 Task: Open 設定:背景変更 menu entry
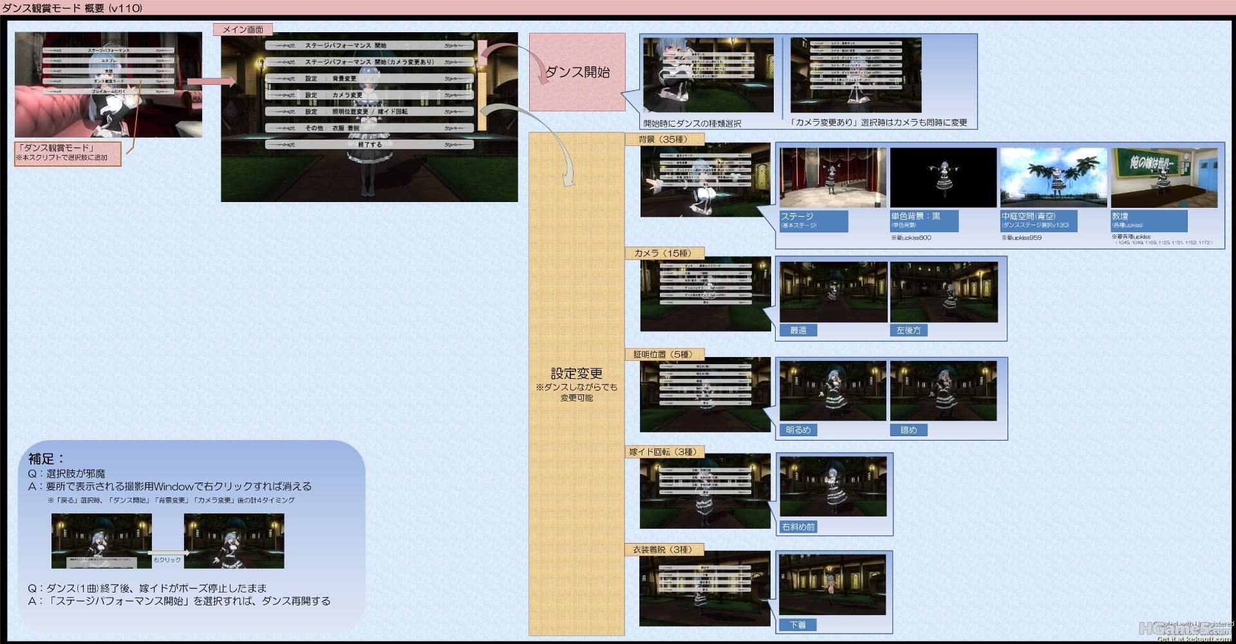coord(370,78)
